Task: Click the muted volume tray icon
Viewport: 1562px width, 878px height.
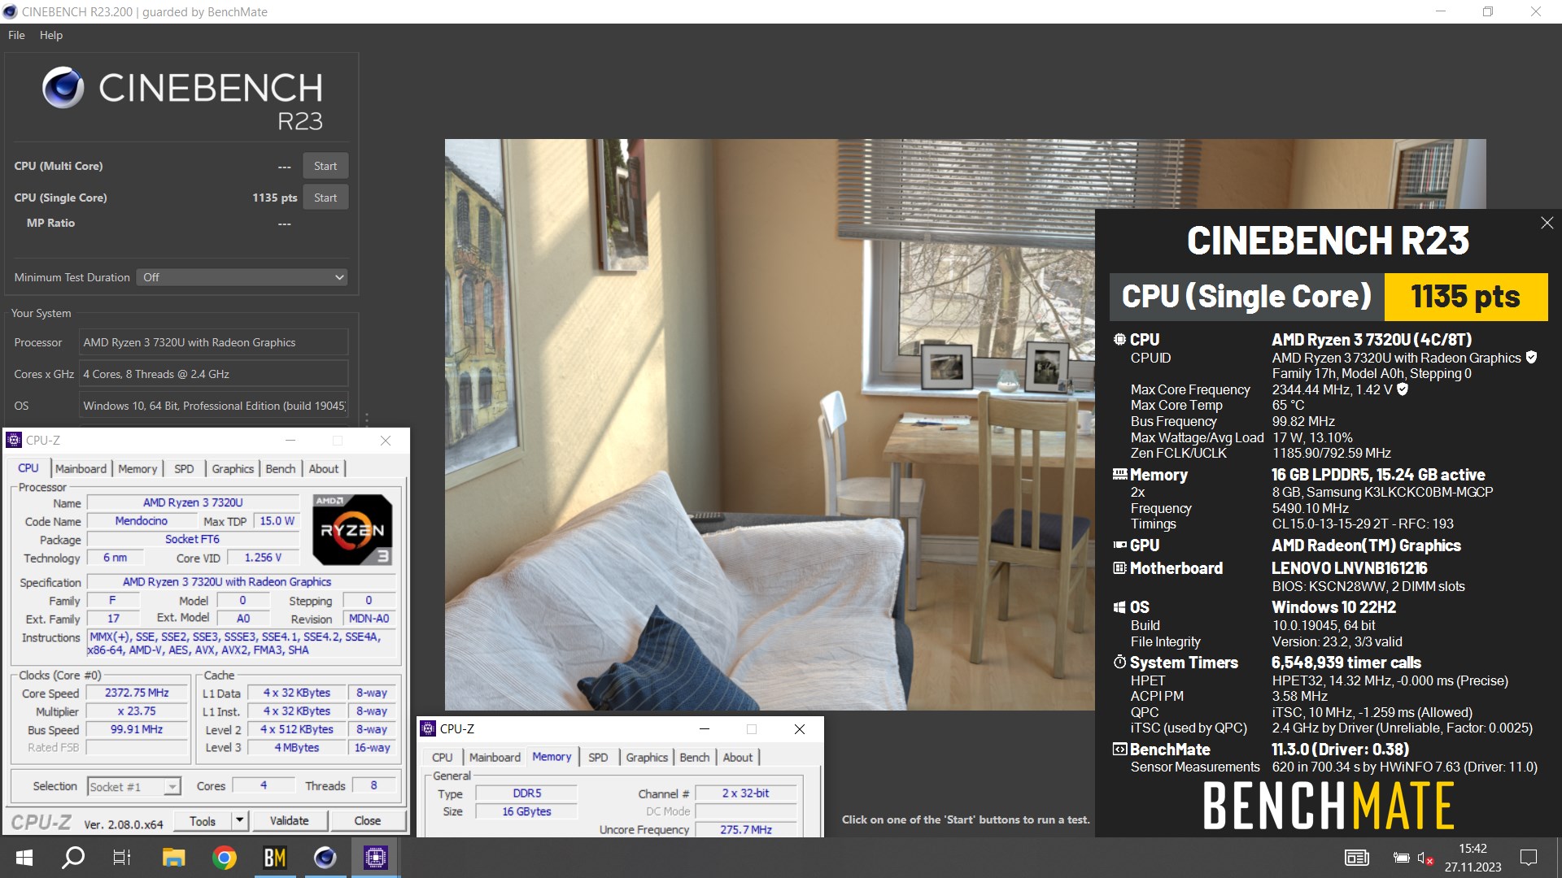Action: (1425, 858)
